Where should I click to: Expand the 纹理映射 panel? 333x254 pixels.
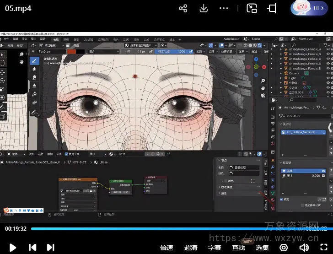(227, 187)
